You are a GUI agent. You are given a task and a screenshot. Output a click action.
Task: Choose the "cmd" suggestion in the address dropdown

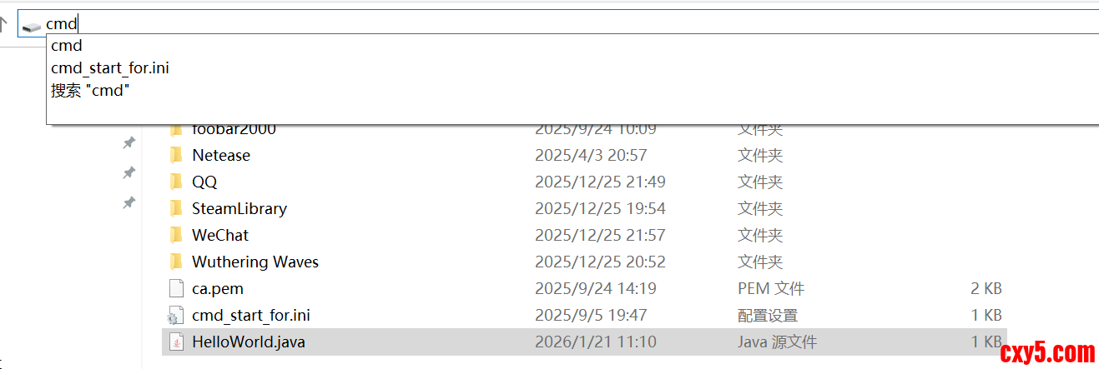[x=66, y=46]
